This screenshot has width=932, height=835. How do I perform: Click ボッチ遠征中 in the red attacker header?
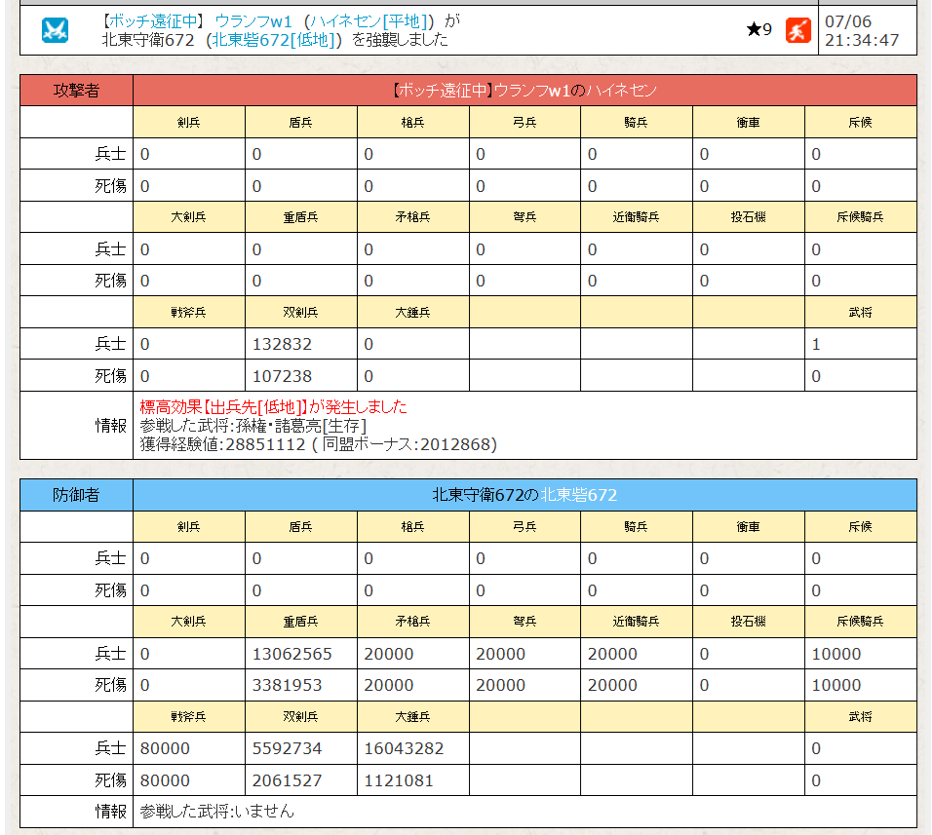click(x=443, y=91)
